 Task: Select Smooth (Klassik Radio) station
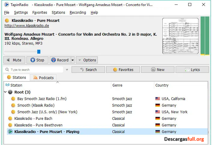tap(36, 105)
